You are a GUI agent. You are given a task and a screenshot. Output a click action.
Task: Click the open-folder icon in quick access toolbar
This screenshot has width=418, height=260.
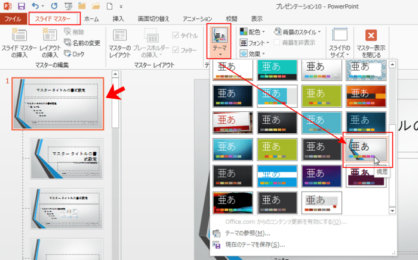[96, 6]
